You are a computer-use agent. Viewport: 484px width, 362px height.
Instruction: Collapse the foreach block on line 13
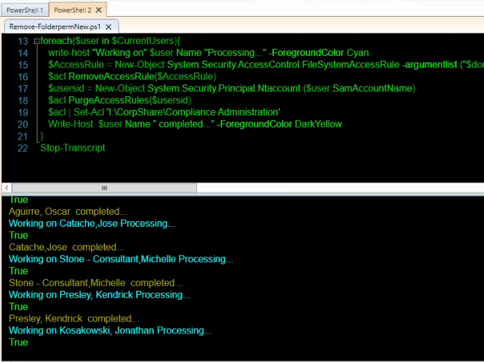[36, 41]
